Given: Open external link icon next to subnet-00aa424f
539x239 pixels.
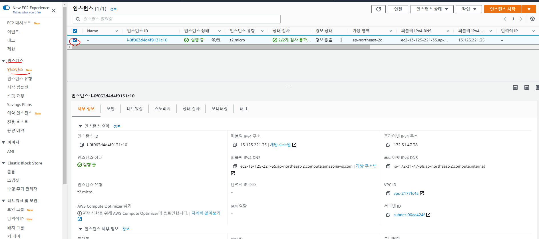Looking at the screenshot, I should click(x=428, y=215).
